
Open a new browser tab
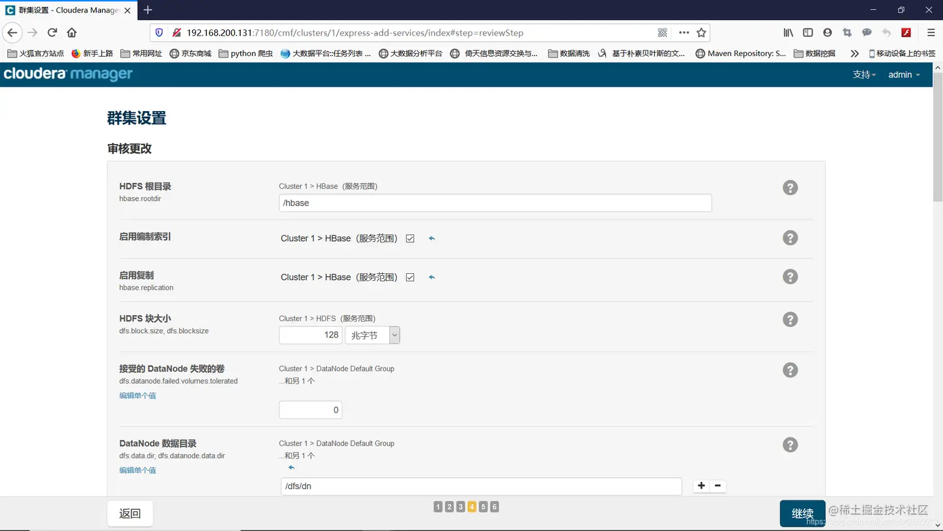coord(148,10)
